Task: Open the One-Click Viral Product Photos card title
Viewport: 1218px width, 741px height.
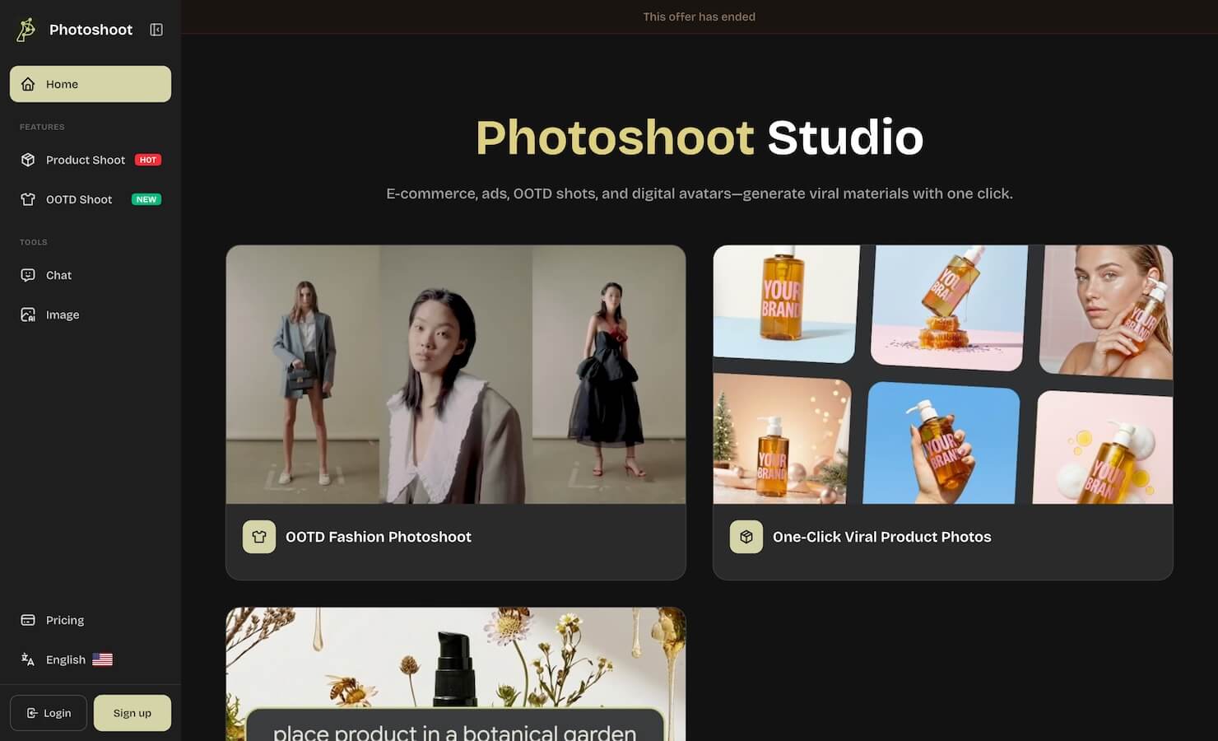Action: [882, 537]
